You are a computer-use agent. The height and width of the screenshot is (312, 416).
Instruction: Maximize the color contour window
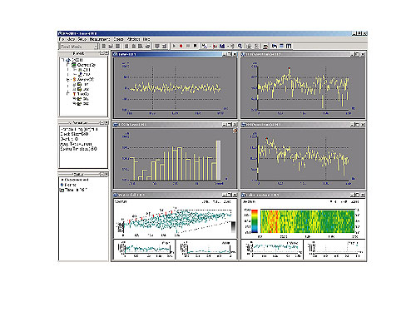357,195
